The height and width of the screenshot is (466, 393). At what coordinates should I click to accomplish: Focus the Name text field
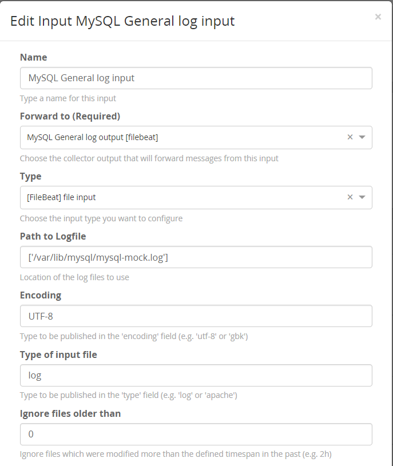[196, 78]
